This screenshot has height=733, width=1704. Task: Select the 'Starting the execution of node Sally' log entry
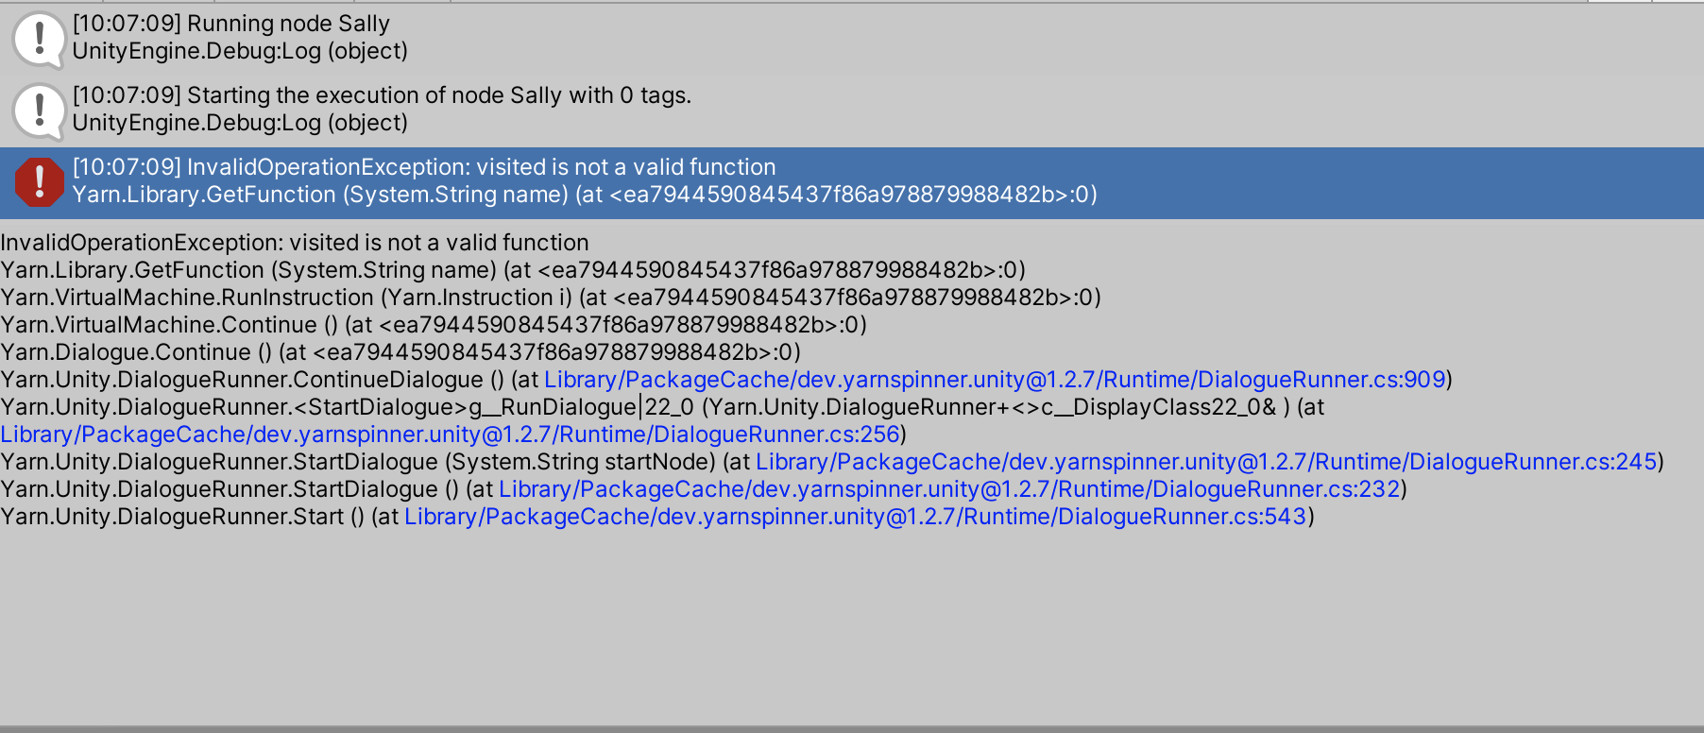[x=378, y=95]
